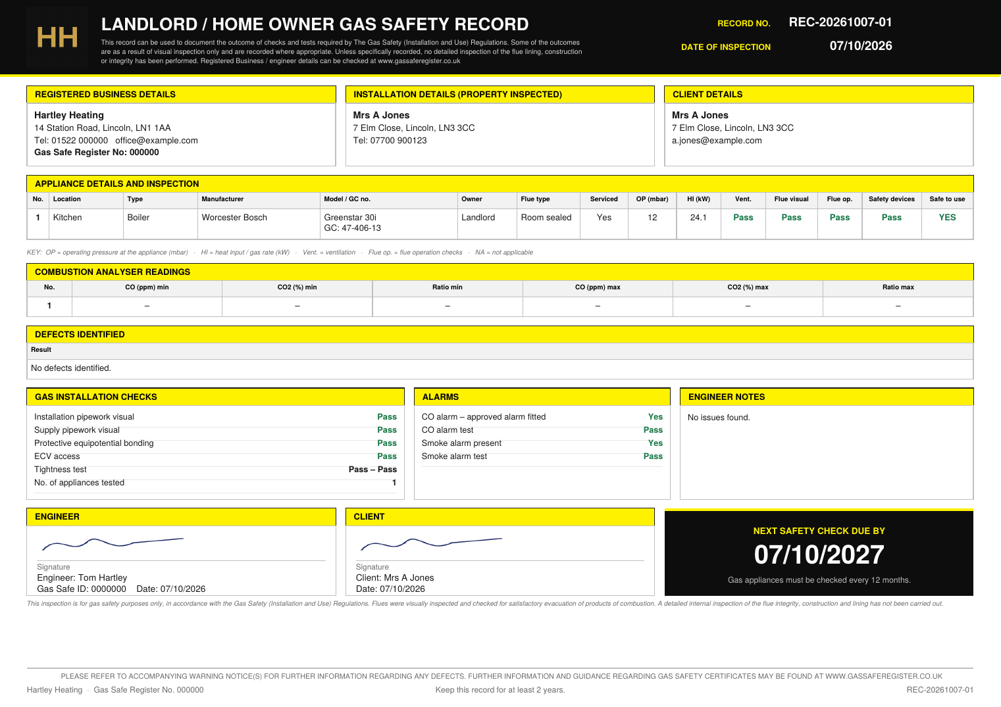Viewport: 1001px width, 707px height.
Task: Click the 'Safety devices' column header
Action: coord(892,199)
